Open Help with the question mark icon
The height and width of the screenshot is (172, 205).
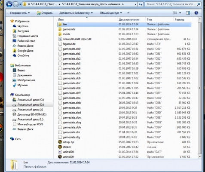click(196, 13)
